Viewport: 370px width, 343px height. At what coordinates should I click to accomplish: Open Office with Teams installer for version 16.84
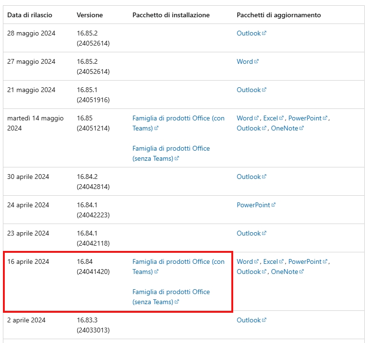178,267
